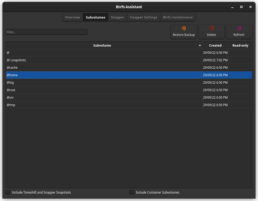Hit the Refresh icon button
The width and height of the screenshot is (258, 201).
click(239, 31)
